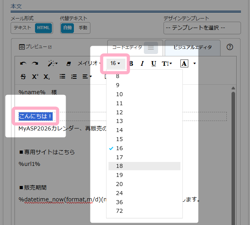Viewport: 250px width, 225px height.
Task: Insert a bulleted list
Action: pos(62,76)
